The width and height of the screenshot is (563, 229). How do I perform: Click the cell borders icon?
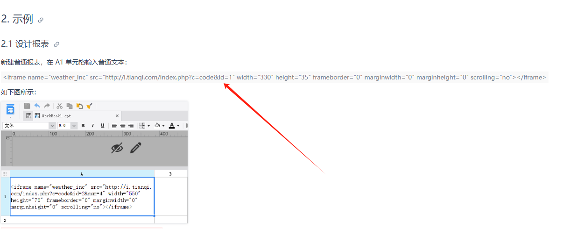(x=143, y=126)
